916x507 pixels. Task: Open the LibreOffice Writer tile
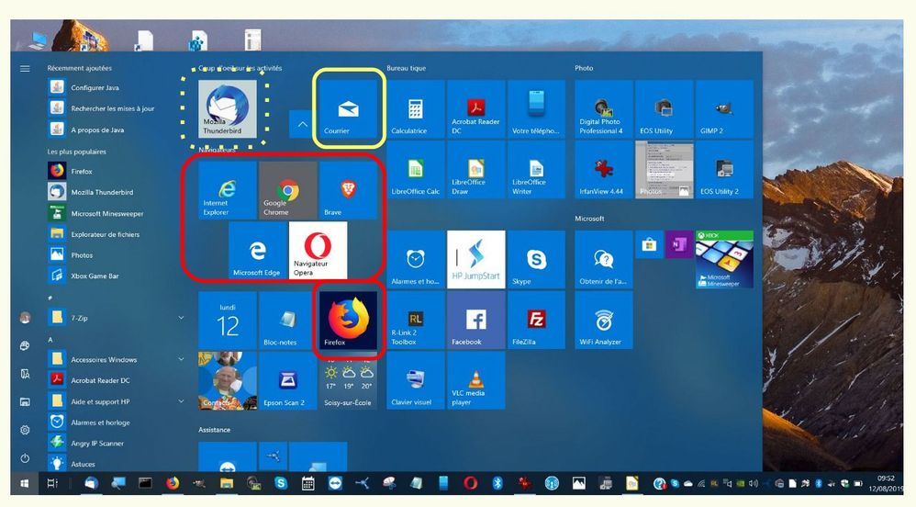536,170
